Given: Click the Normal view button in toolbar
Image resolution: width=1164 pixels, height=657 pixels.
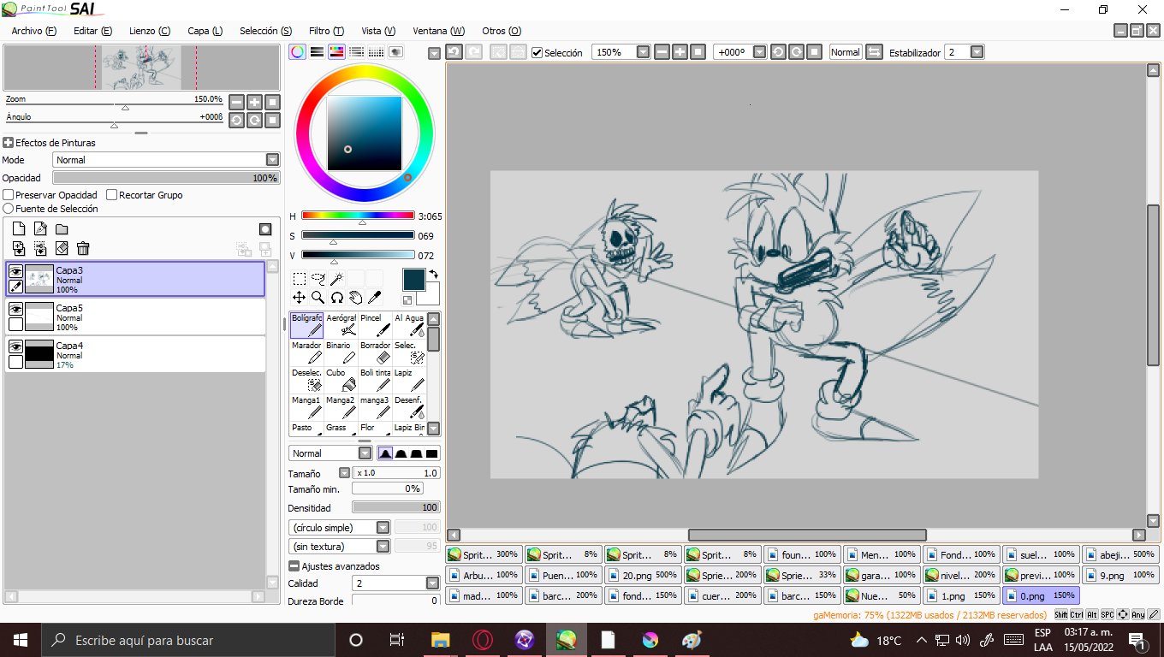Looking at the screenshot, I should point(845,52).
